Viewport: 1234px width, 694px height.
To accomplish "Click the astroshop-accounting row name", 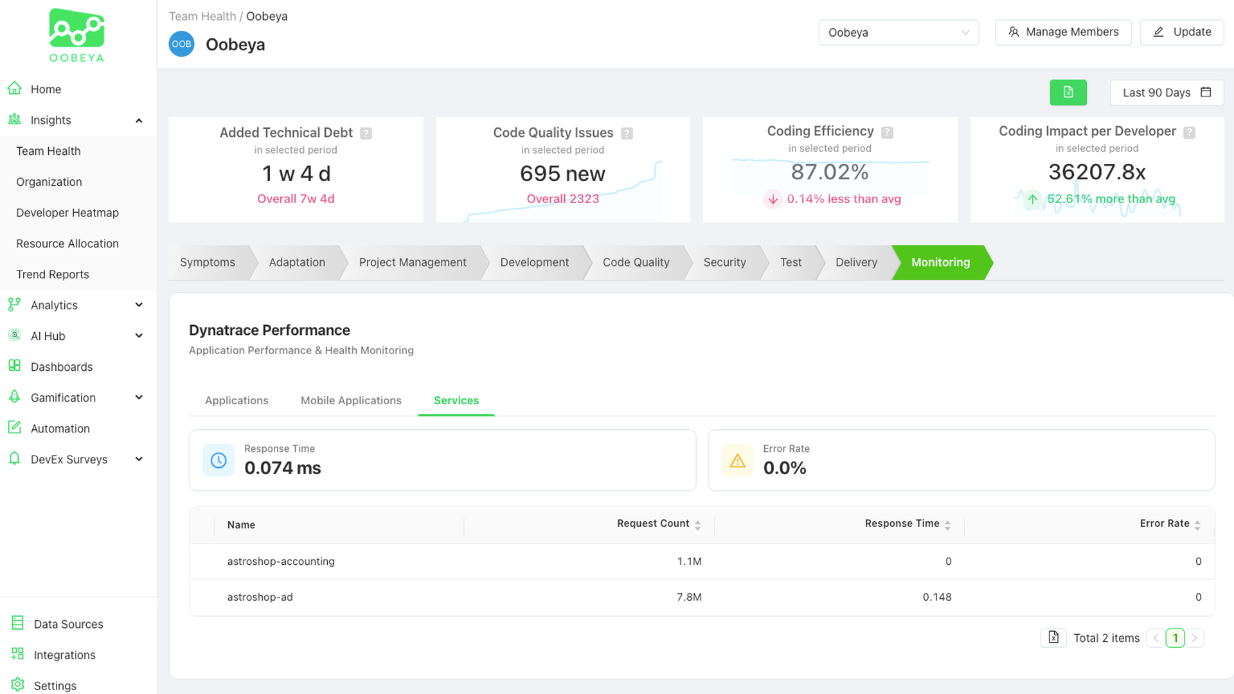I will pyautogui.click(x=281, y=561).
